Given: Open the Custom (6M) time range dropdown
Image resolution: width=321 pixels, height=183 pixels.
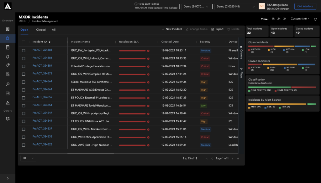Looking at the screenshot, I should [300, 19].
